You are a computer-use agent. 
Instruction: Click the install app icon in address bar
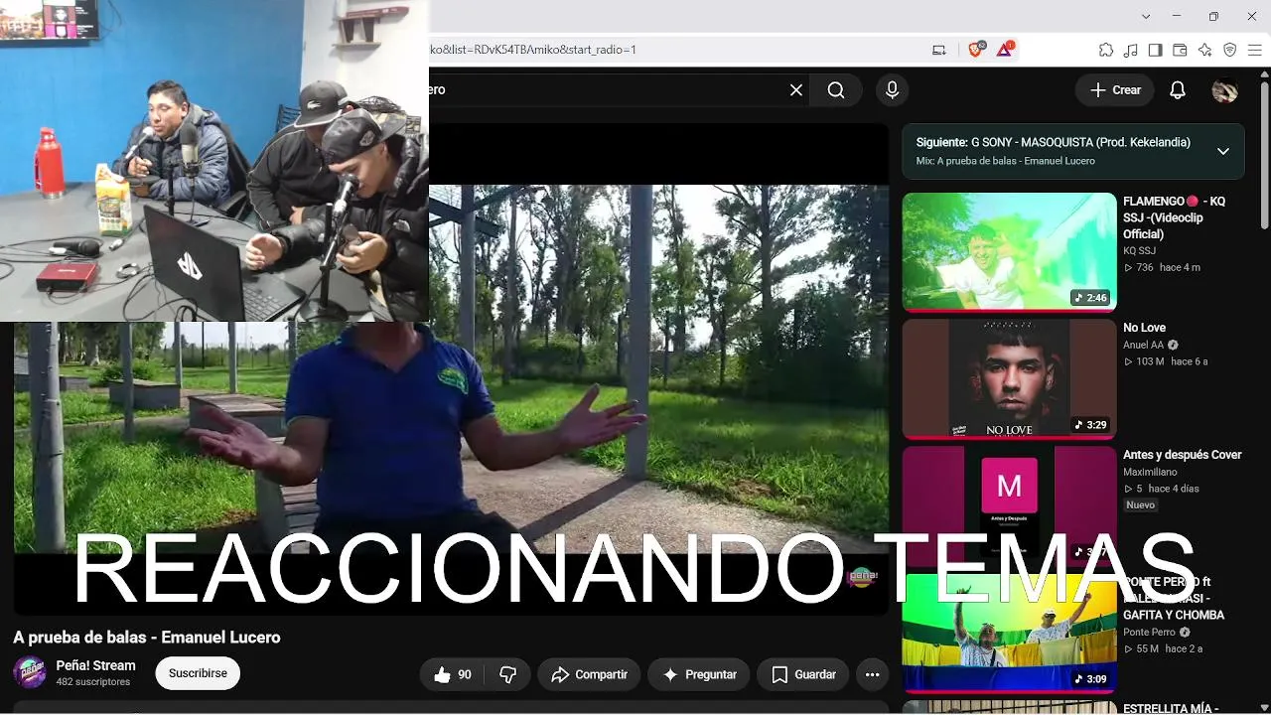[938, 50]
